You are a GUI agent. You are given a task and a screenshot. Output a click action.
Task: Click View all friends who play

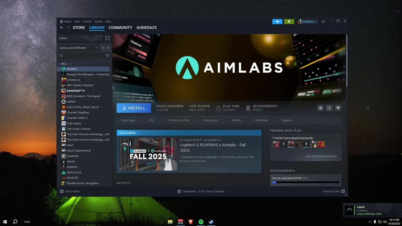coord(321,156)
